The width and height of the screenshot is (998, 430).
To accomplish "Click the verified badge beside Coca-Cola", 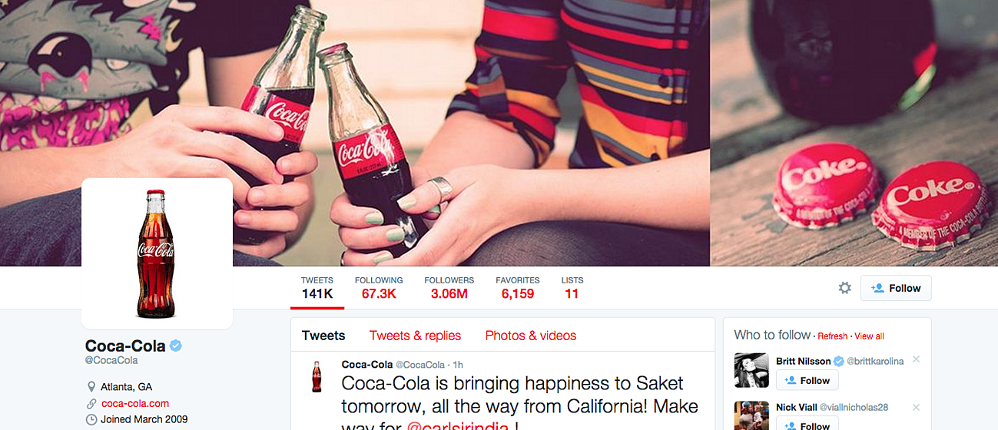I will (x=176, y=346).
